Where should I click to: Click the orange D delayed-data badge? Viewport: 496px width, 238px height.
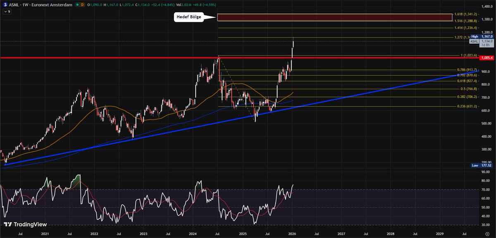coord(82,5)
